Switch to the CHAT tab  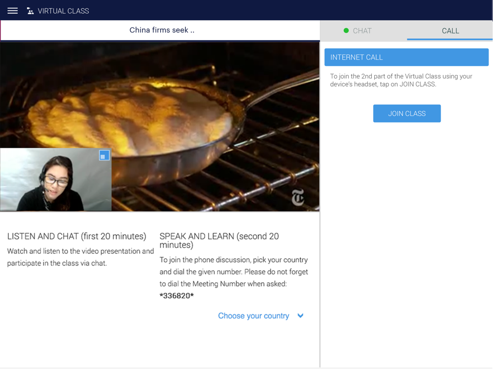tap(362, 31)
